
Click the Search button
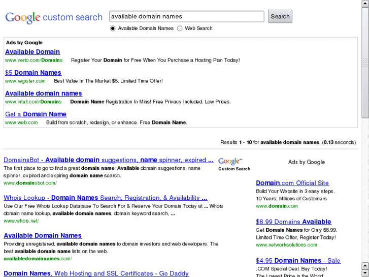coord(280,16)
